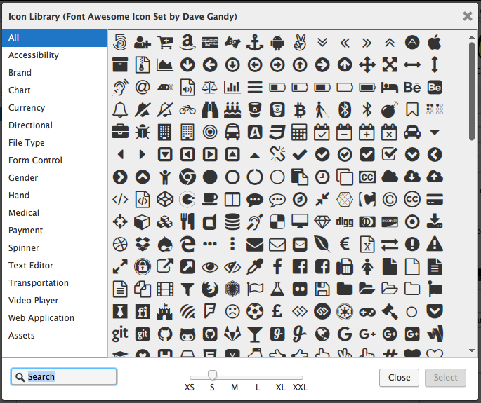
Task: Select the funnel filter icon
Action: tap(187, 289)
